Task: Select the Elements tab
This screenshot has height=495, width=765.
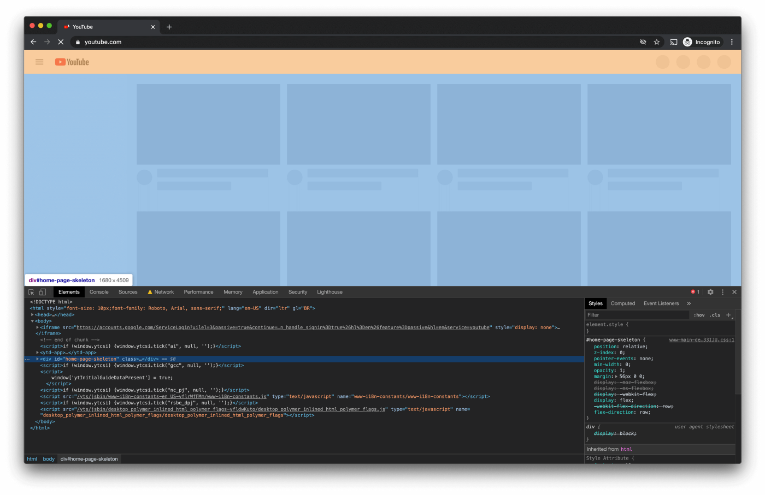Action: click(69, 292)
